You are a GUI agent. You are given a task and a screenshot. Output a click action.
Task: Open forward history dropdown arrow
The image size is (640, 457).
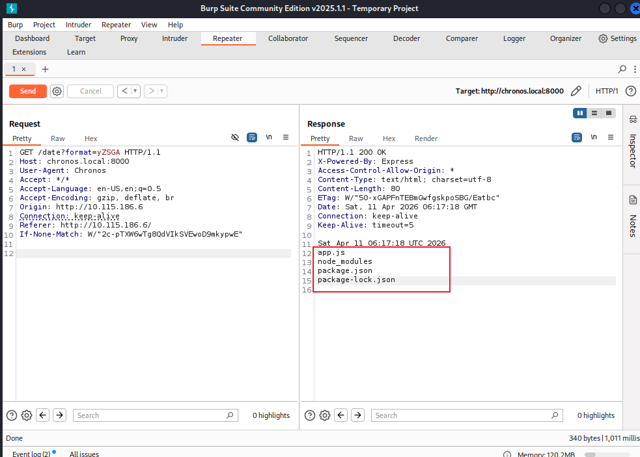(162, 91)
